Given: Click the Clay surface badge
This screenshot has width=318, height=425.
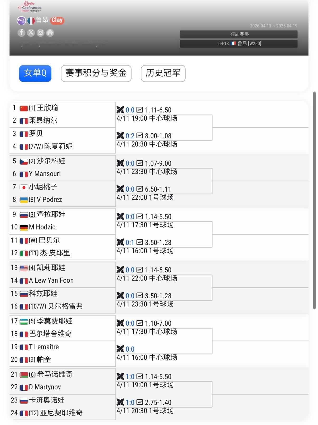Looking at the screenshot, I should pyautogui.click(x=57, y=20).
